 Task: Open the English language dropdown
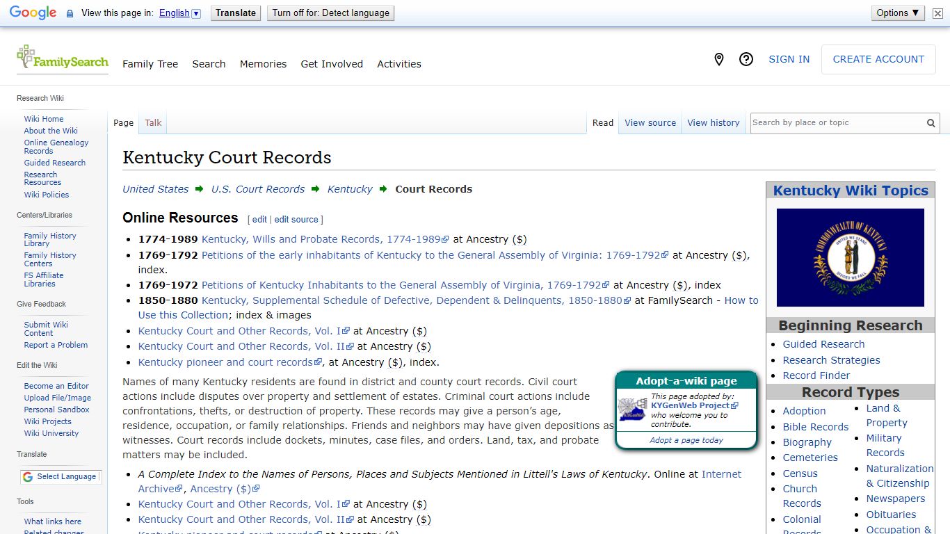point(179,13)
